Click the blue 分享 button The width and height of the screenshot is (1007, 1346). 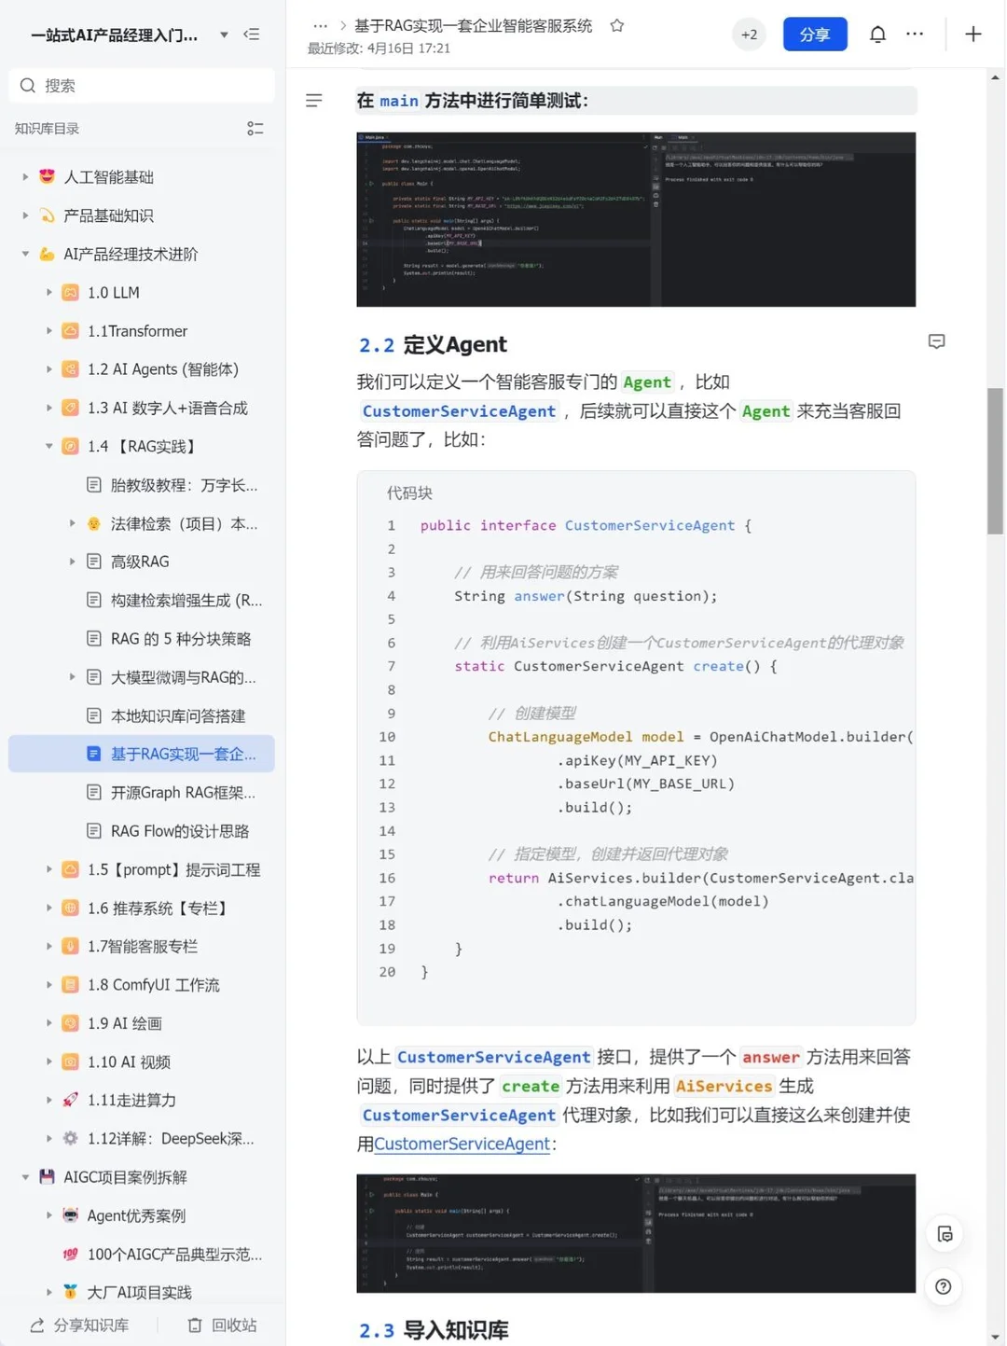click(x=815, y=35)
